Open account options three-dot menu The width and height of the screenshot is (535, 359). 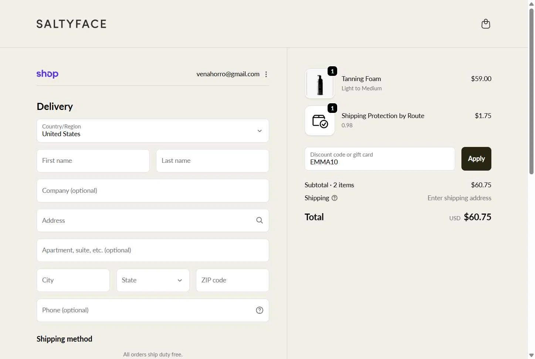pyautogui.click(x=266, y=74)
